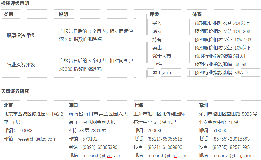Screen dimensions: 261x160
Task: Click 道 3 号互联网金融大厦 address line
Action: [92, 122]
